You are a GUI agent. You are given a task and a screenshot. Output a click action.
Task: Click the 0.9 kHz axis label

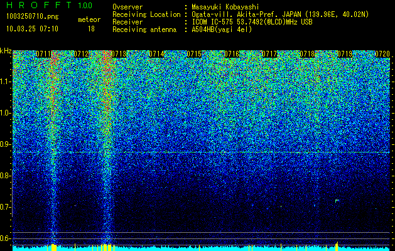(5, 144)
